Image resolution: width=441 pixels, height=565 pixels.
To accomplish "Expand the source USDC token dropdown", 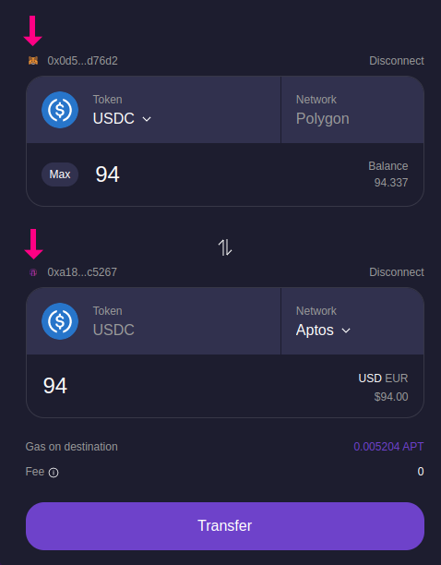I will coord(122,118).
